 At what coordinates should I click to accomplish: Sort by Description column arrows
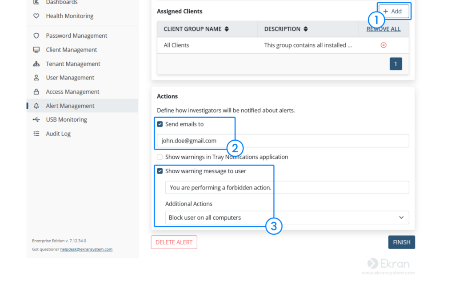coord(306,29)
